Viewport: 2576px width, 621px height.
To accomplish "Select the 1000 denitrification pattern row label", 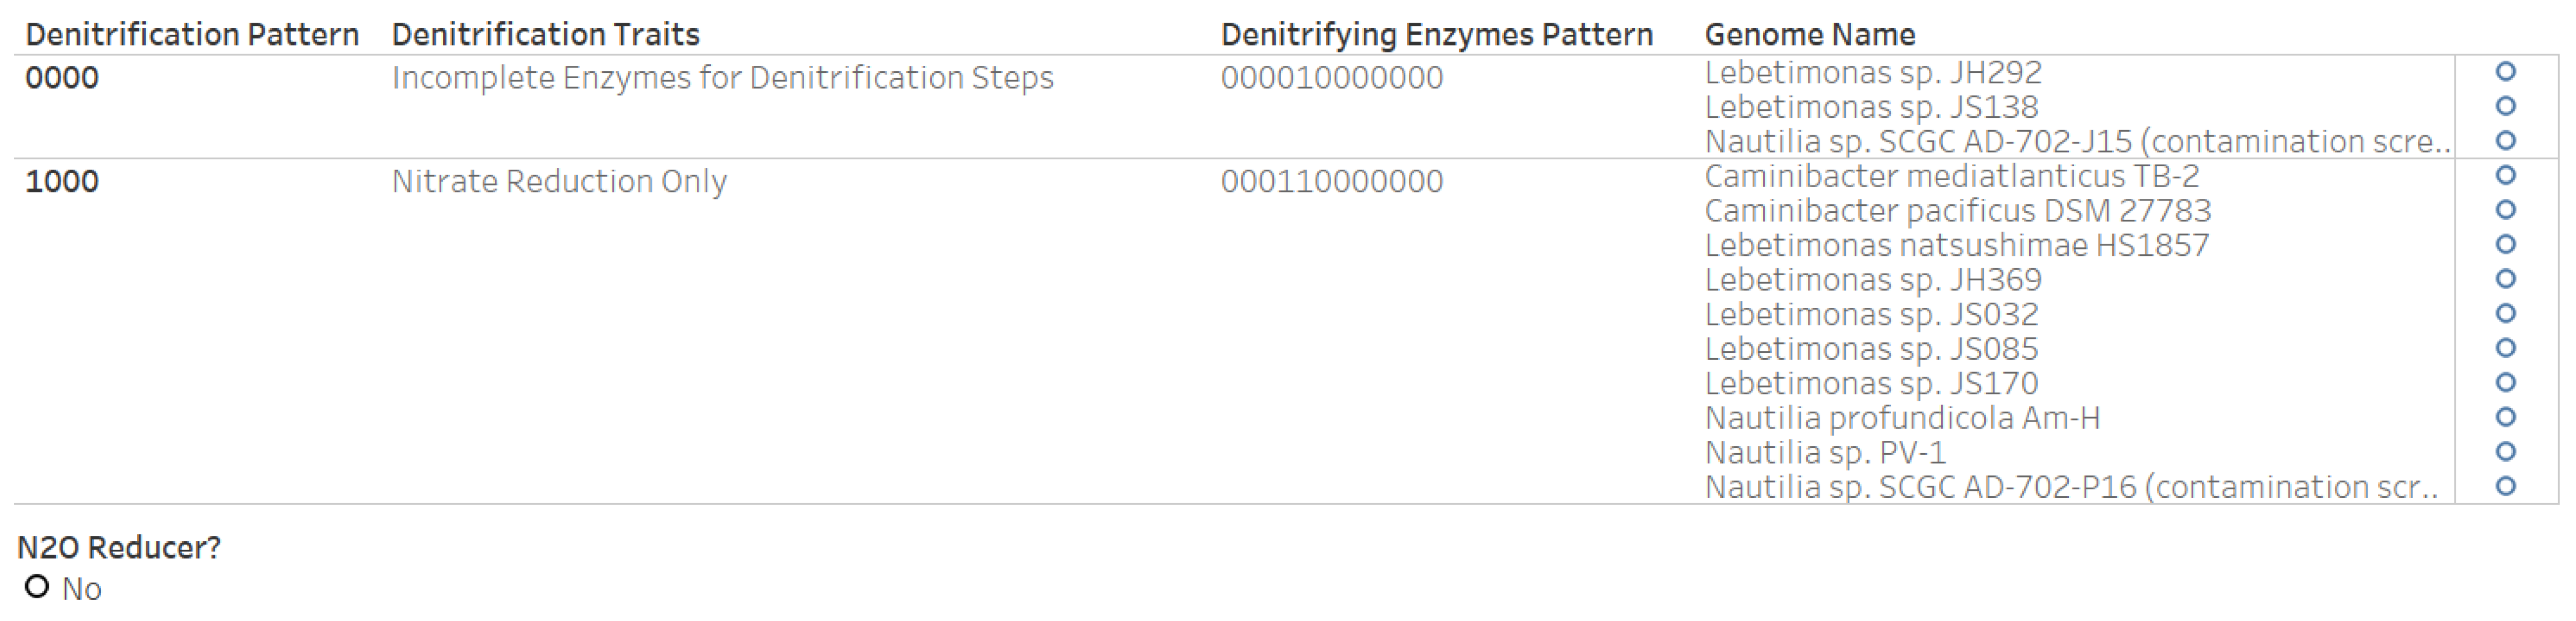I will [62, 182].
